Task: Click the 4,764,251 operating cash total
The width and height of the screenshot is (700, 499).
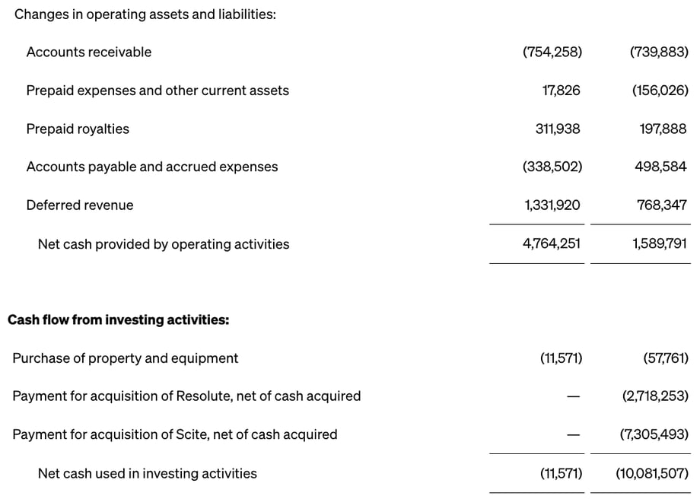Action: (552, 244)
